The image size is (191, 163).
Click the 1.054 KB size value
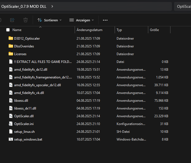[162, 77]
